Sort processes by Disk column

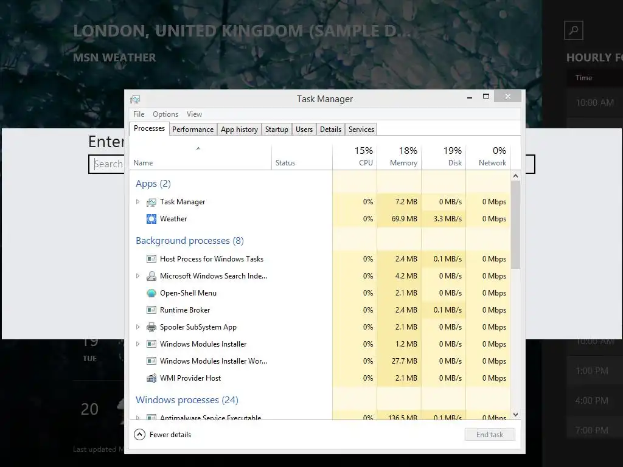[x=444, y=157]
